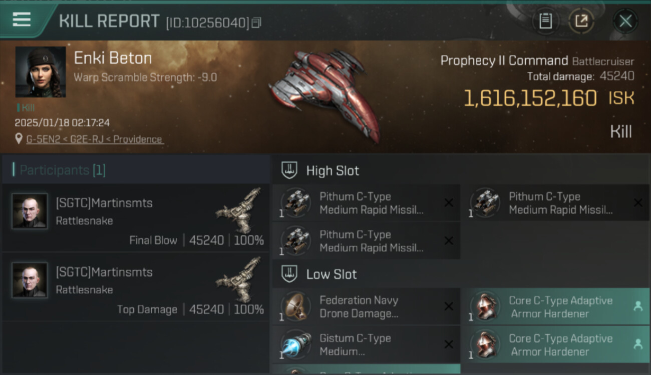651x375 pixels.
Task: Click person icon on second Armor Hardener
Action: point(637,344)
